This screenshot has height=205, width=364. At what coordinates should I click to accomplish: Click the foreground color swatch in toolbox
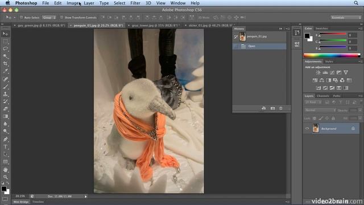coord(4,189)
